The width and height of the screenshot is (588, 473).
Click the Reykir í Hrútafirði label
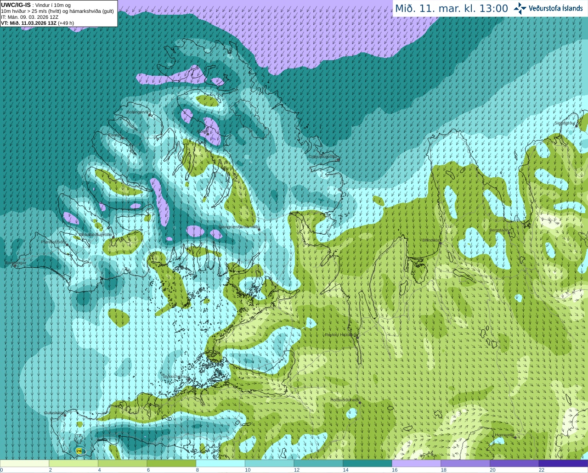click(x=340, y=335)
